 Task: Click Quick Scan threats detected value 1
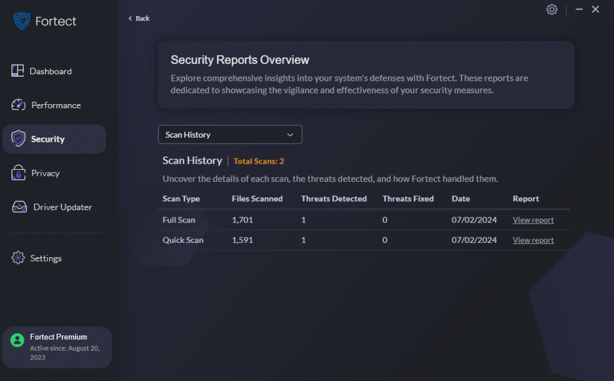click(303, 240)
